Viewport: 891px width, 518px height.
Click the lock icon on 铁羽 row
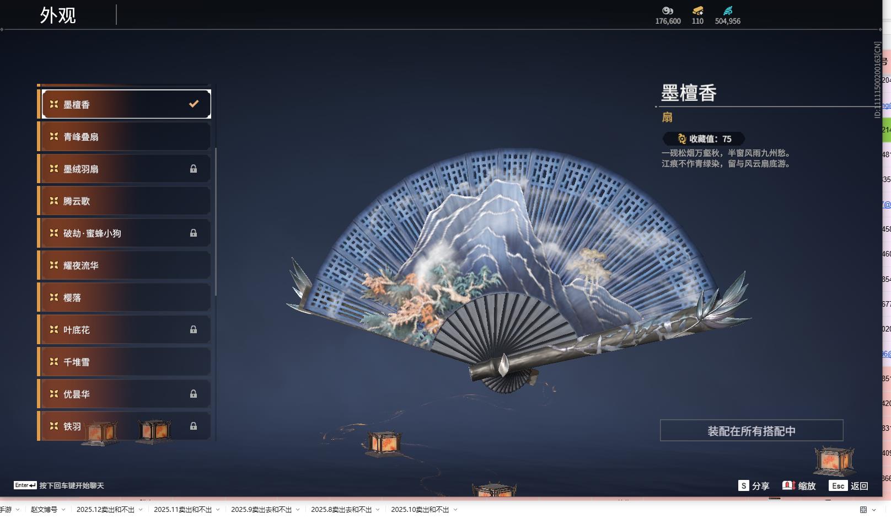tap(194, 426)
